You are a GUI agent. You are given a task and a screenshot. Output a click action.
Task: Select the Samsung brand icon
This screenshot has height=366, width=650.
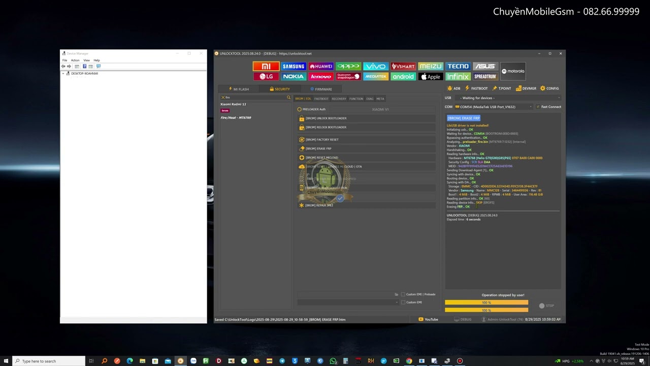click(x=294, y=67)
